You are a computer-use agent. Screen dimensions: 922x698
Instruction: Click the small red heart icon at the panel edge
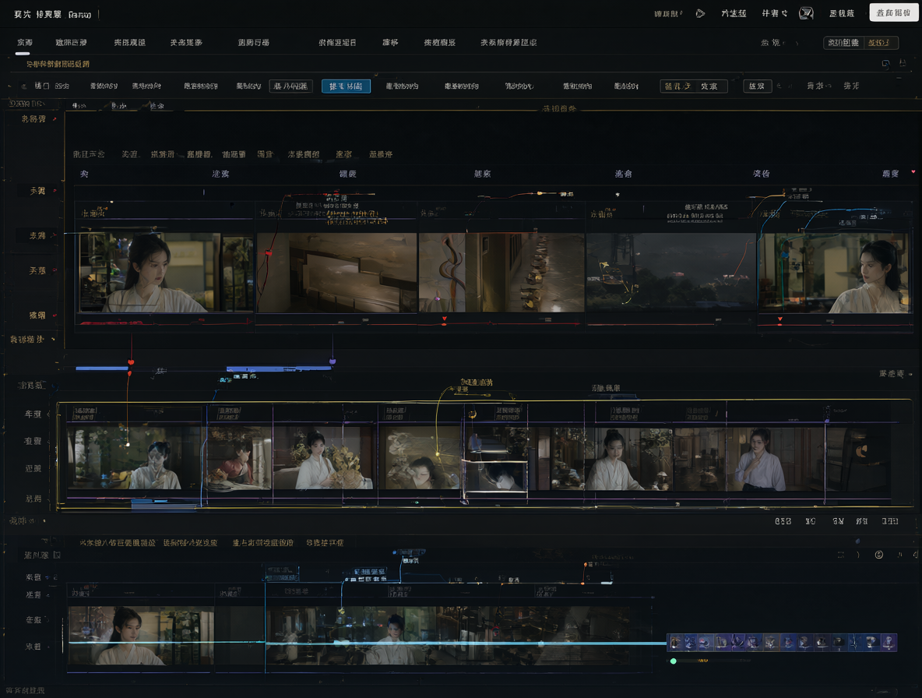point(913,171)
